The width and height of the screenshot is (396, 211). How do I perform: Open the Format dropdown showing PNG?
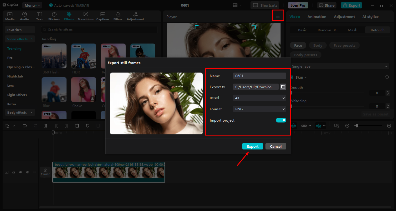pyautogui.click(x=259, y=109)
